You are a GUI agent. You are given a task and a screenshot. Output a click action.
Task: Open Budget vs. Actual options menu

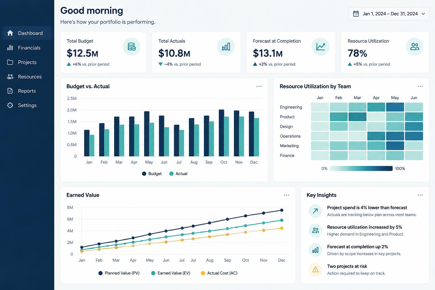pyautogui.click(x=259, y=86)
